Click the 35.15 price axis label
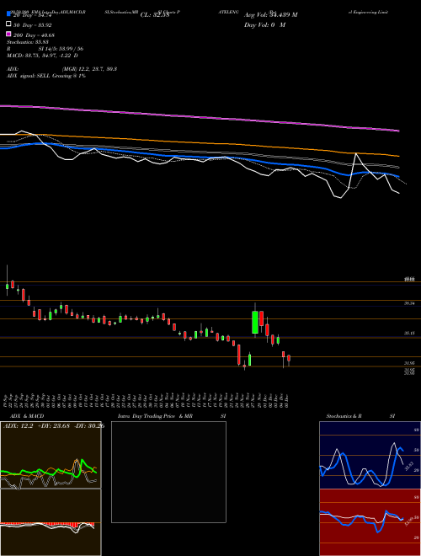421x556 pixels. tap(409, 334)
